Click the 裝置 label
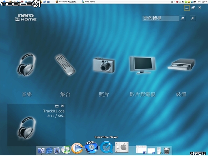Image resolution: width=208 pixels, height=156 pixels. 181,95
